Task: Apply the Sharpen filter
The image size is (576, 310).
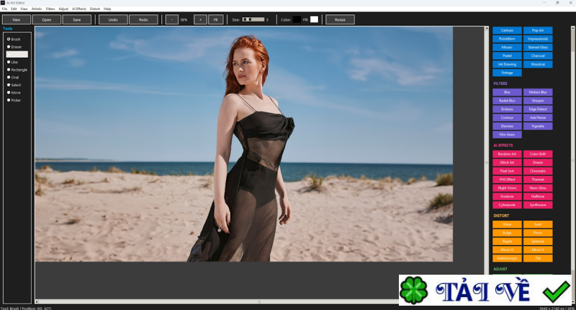Action: click(x=538, y=100)
